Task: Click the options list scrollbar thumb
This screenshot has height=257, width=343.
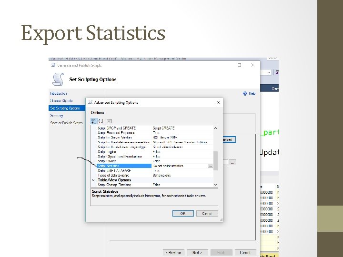Action: point(215,161)
